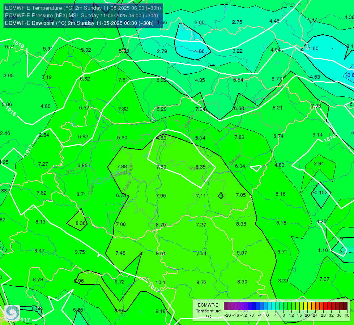Click the dew point value 7.11
The image size is (354, 325).
pos(201,196)
